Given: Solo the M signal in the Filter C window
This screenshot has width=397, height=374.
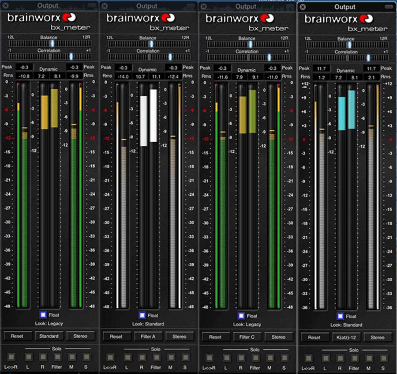Looking at the screenshot, I should click(270, 358).
